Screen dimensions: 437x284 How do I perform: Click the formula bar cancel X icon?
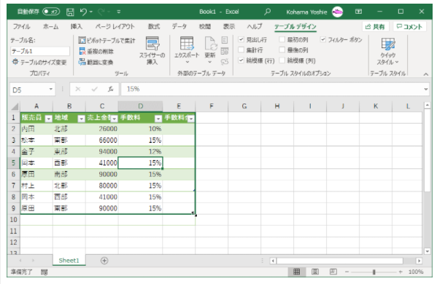pos(78,90)
